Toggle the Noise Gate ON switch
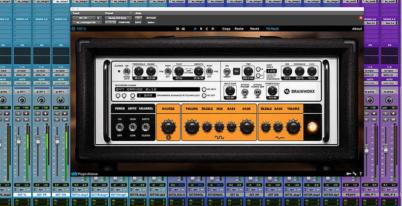This screenshot has width=402, height=206. click(126, 72)
